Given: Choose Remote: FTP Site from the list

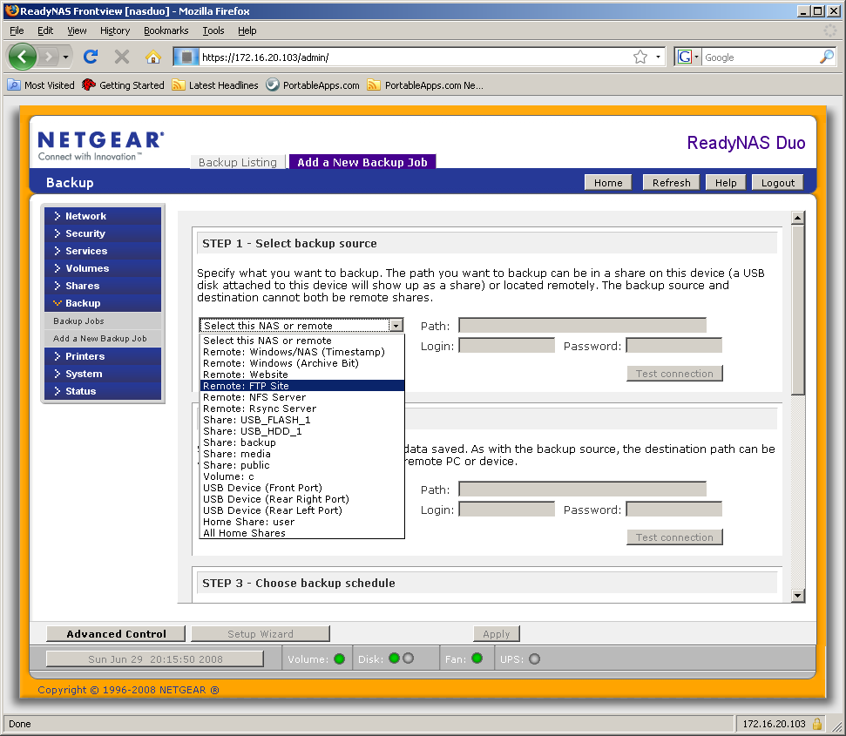Looking at the screenshot, I should pyautogui.click(x=302, y=386).
